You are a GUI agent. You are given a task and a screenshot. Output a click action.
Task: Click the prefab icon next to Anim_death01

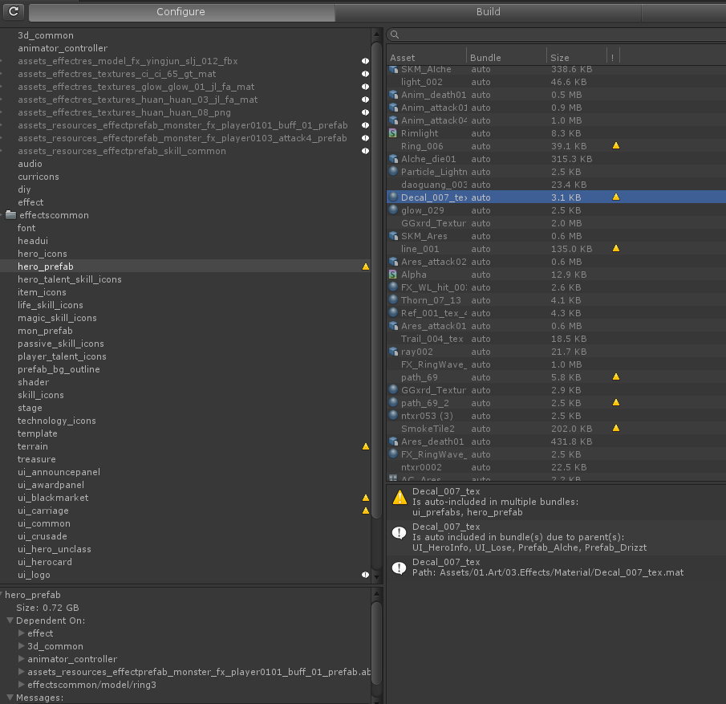pos(394,95)
